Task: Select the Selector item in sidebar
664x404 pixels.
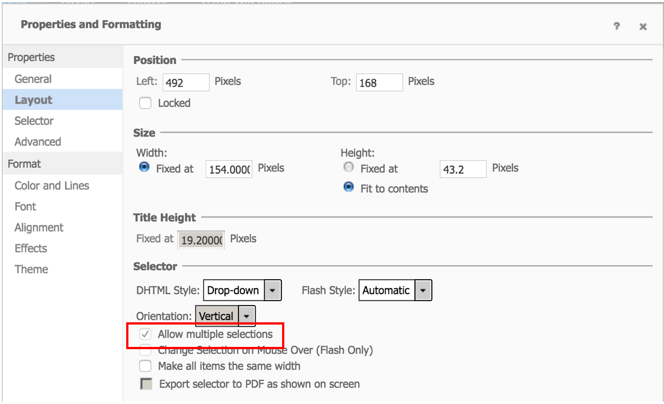Action: (34, 121)
